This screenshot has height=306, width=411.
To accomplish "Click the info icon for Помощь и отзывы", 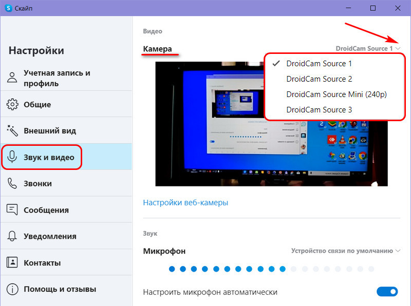I will pos(12,289).
